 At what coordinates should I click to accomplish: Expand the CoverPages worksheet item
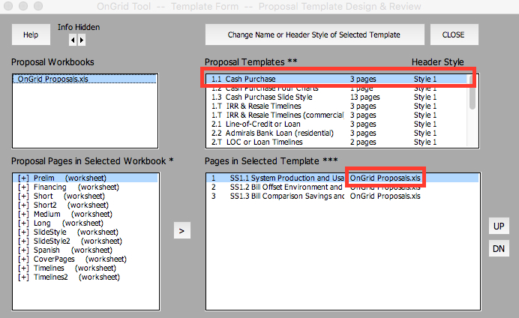[22, 259]
